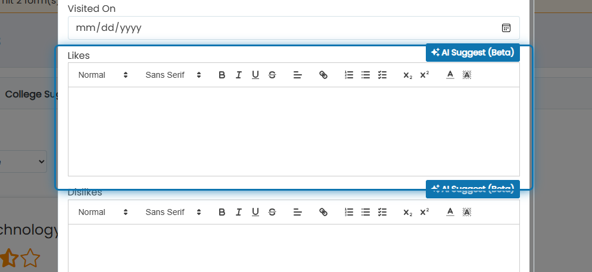Apply subscript in the Dislikes toolbar

[x=408, y=212]
